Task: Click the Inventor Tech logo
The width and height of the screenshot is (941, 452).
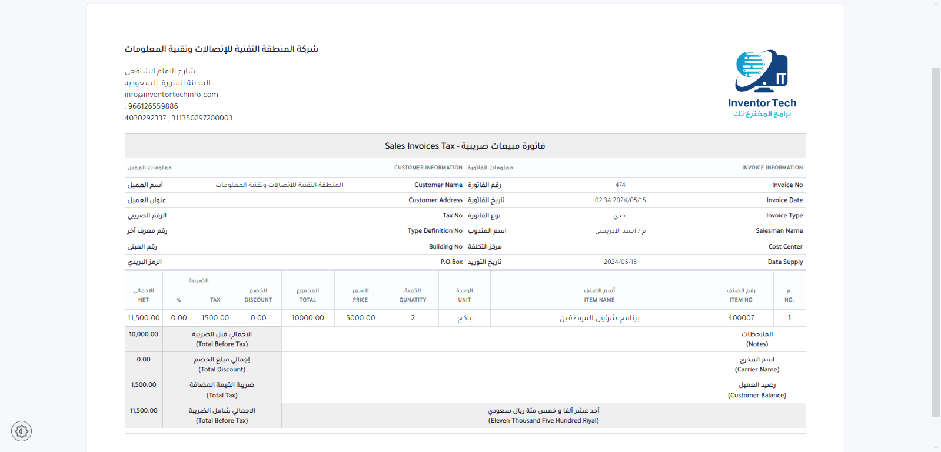Action: coord(762,83)
